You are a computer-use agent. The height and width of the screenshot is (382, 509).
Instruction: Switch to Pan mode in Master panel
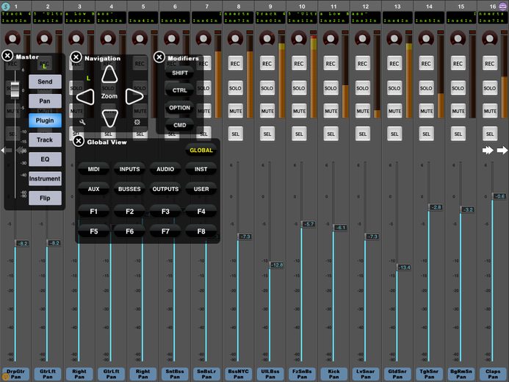45,101
